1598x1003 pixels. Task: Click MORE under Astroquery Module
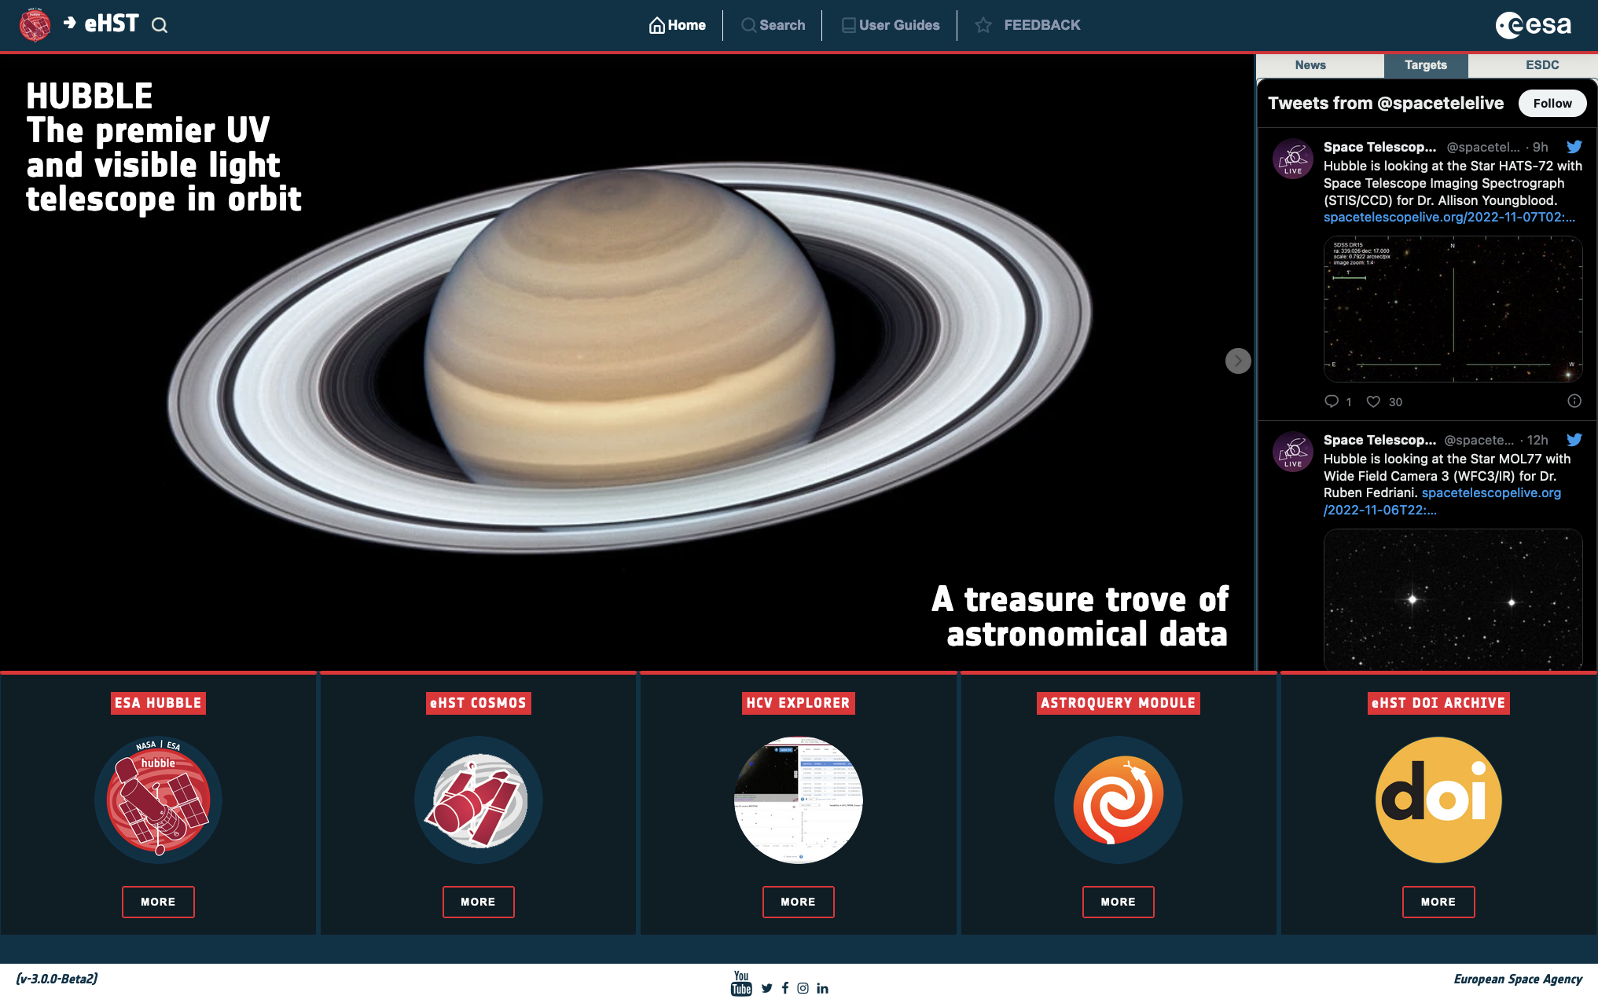(x=1118, y=902)
